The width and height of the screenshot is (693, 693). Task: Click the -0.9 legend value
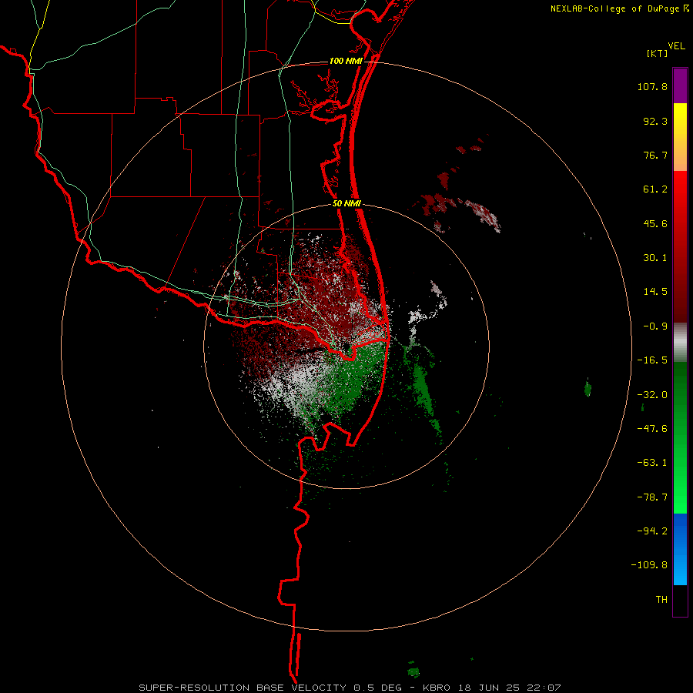coord(655,326)
